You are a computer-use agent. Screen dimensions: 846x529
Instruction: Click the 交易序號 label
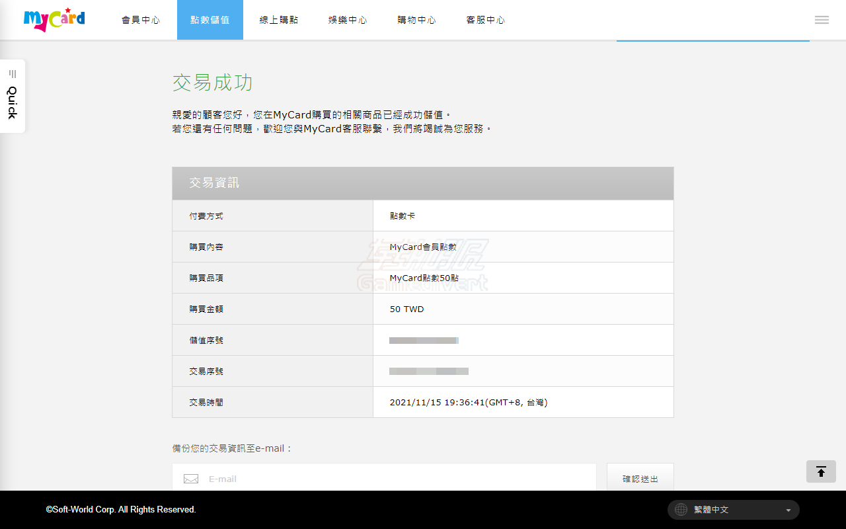206,372
